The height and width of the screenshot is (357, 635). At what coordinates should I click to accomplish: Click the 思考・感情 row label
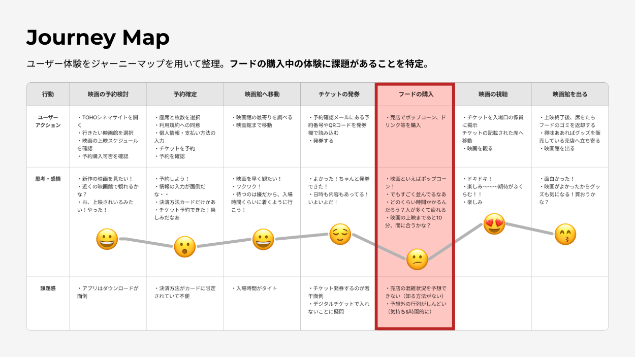point(48,179)
